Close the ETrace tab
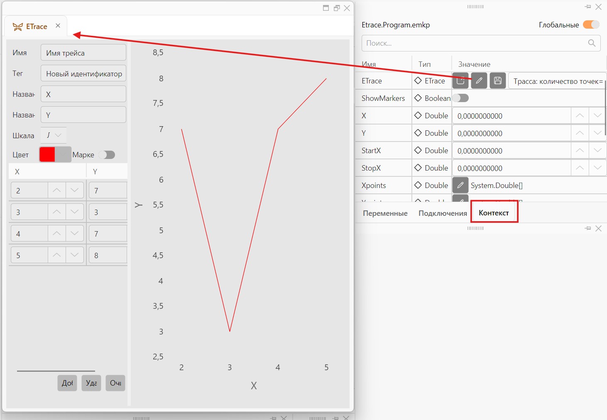The width and height of the screenshot is (607, 420). (x=58, y=26)
